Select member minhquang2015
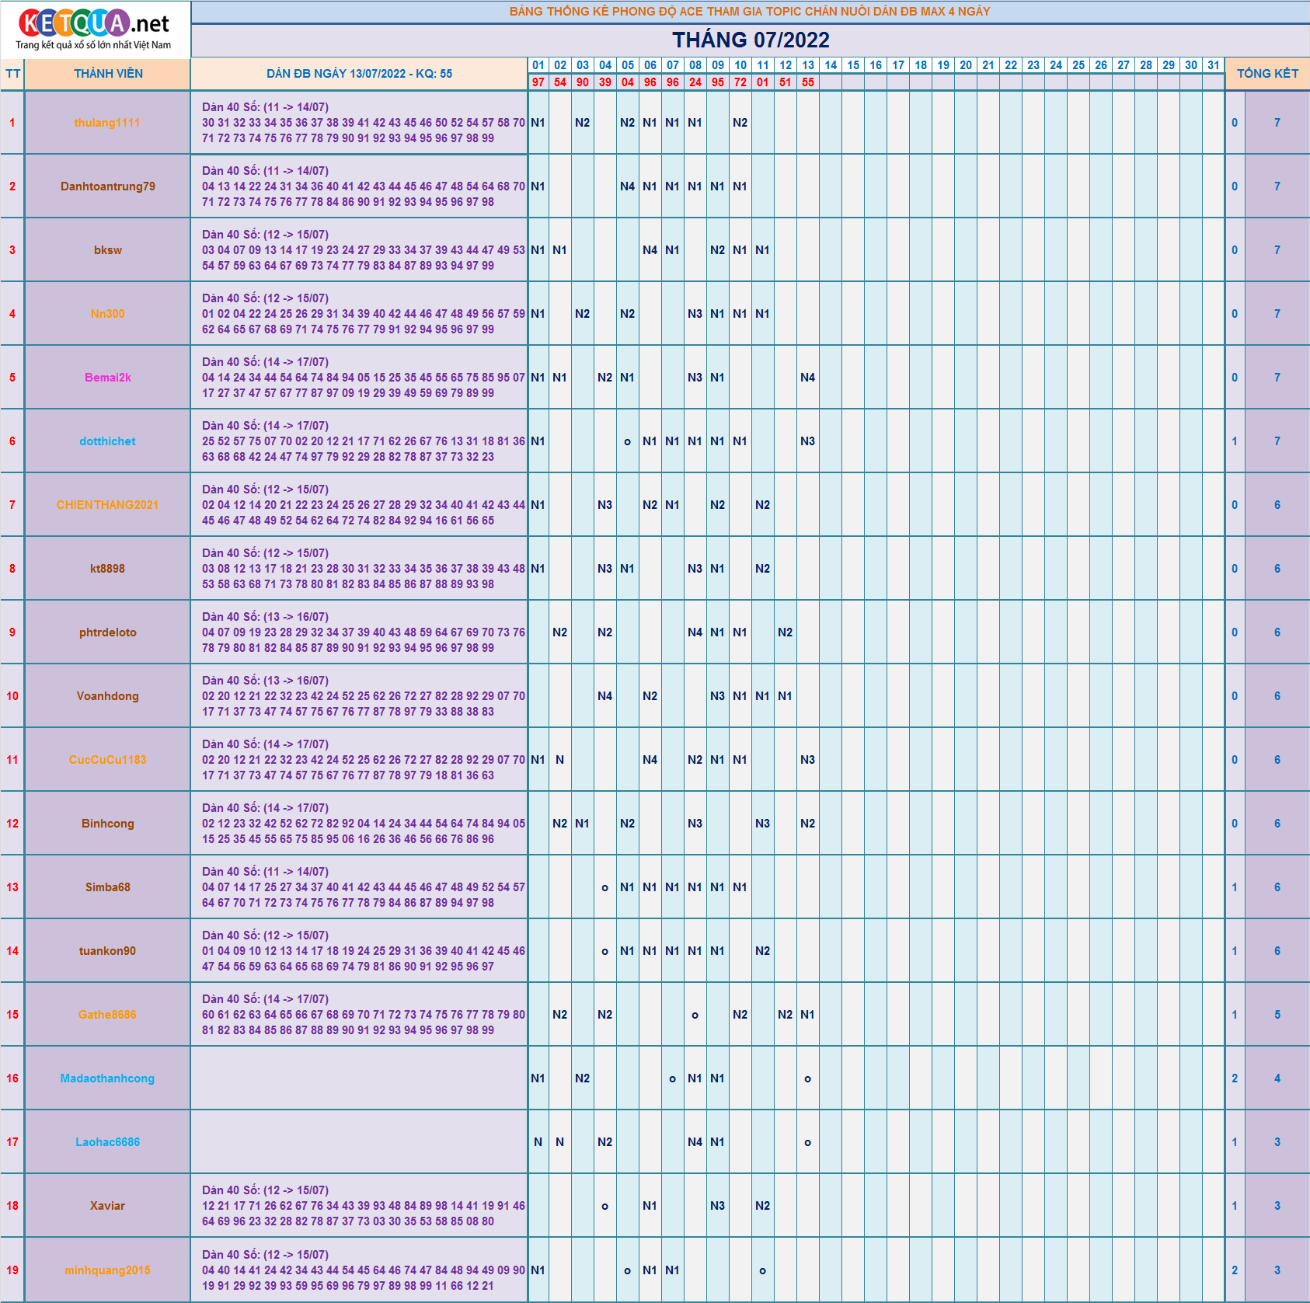The image size is (1310, 1303). [108, 1270]
